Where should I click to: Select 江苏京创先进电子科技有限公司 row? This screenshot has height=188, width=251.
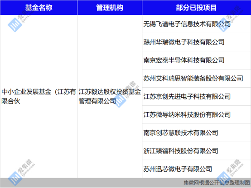[197, 97]
